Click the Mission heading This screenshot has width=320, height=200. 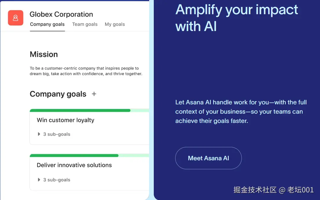[44, 54]
